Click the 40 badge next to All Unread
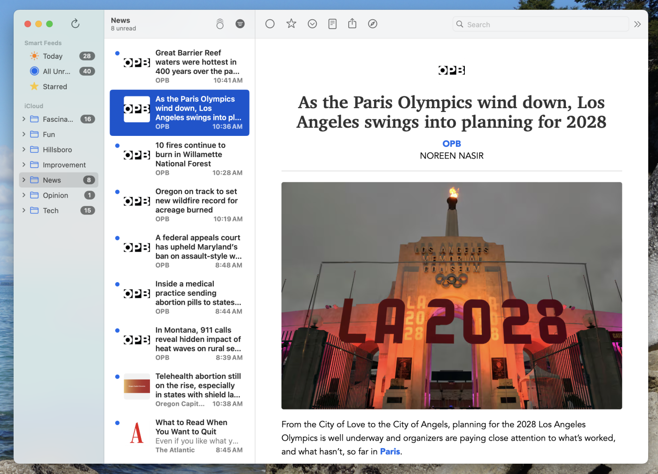The image size is (658, 474). [87, 71]
